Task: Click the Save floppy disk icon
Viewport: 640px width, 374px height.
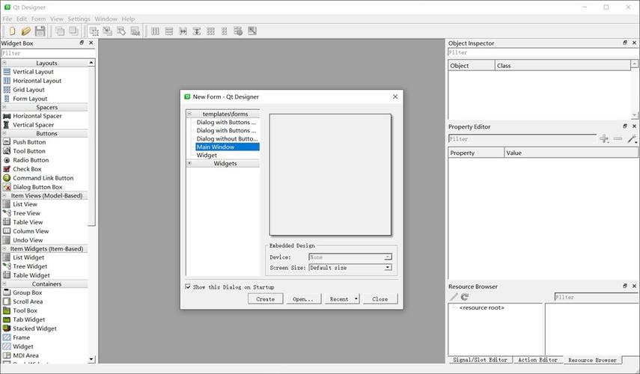Action: click(x=40, y=31)
